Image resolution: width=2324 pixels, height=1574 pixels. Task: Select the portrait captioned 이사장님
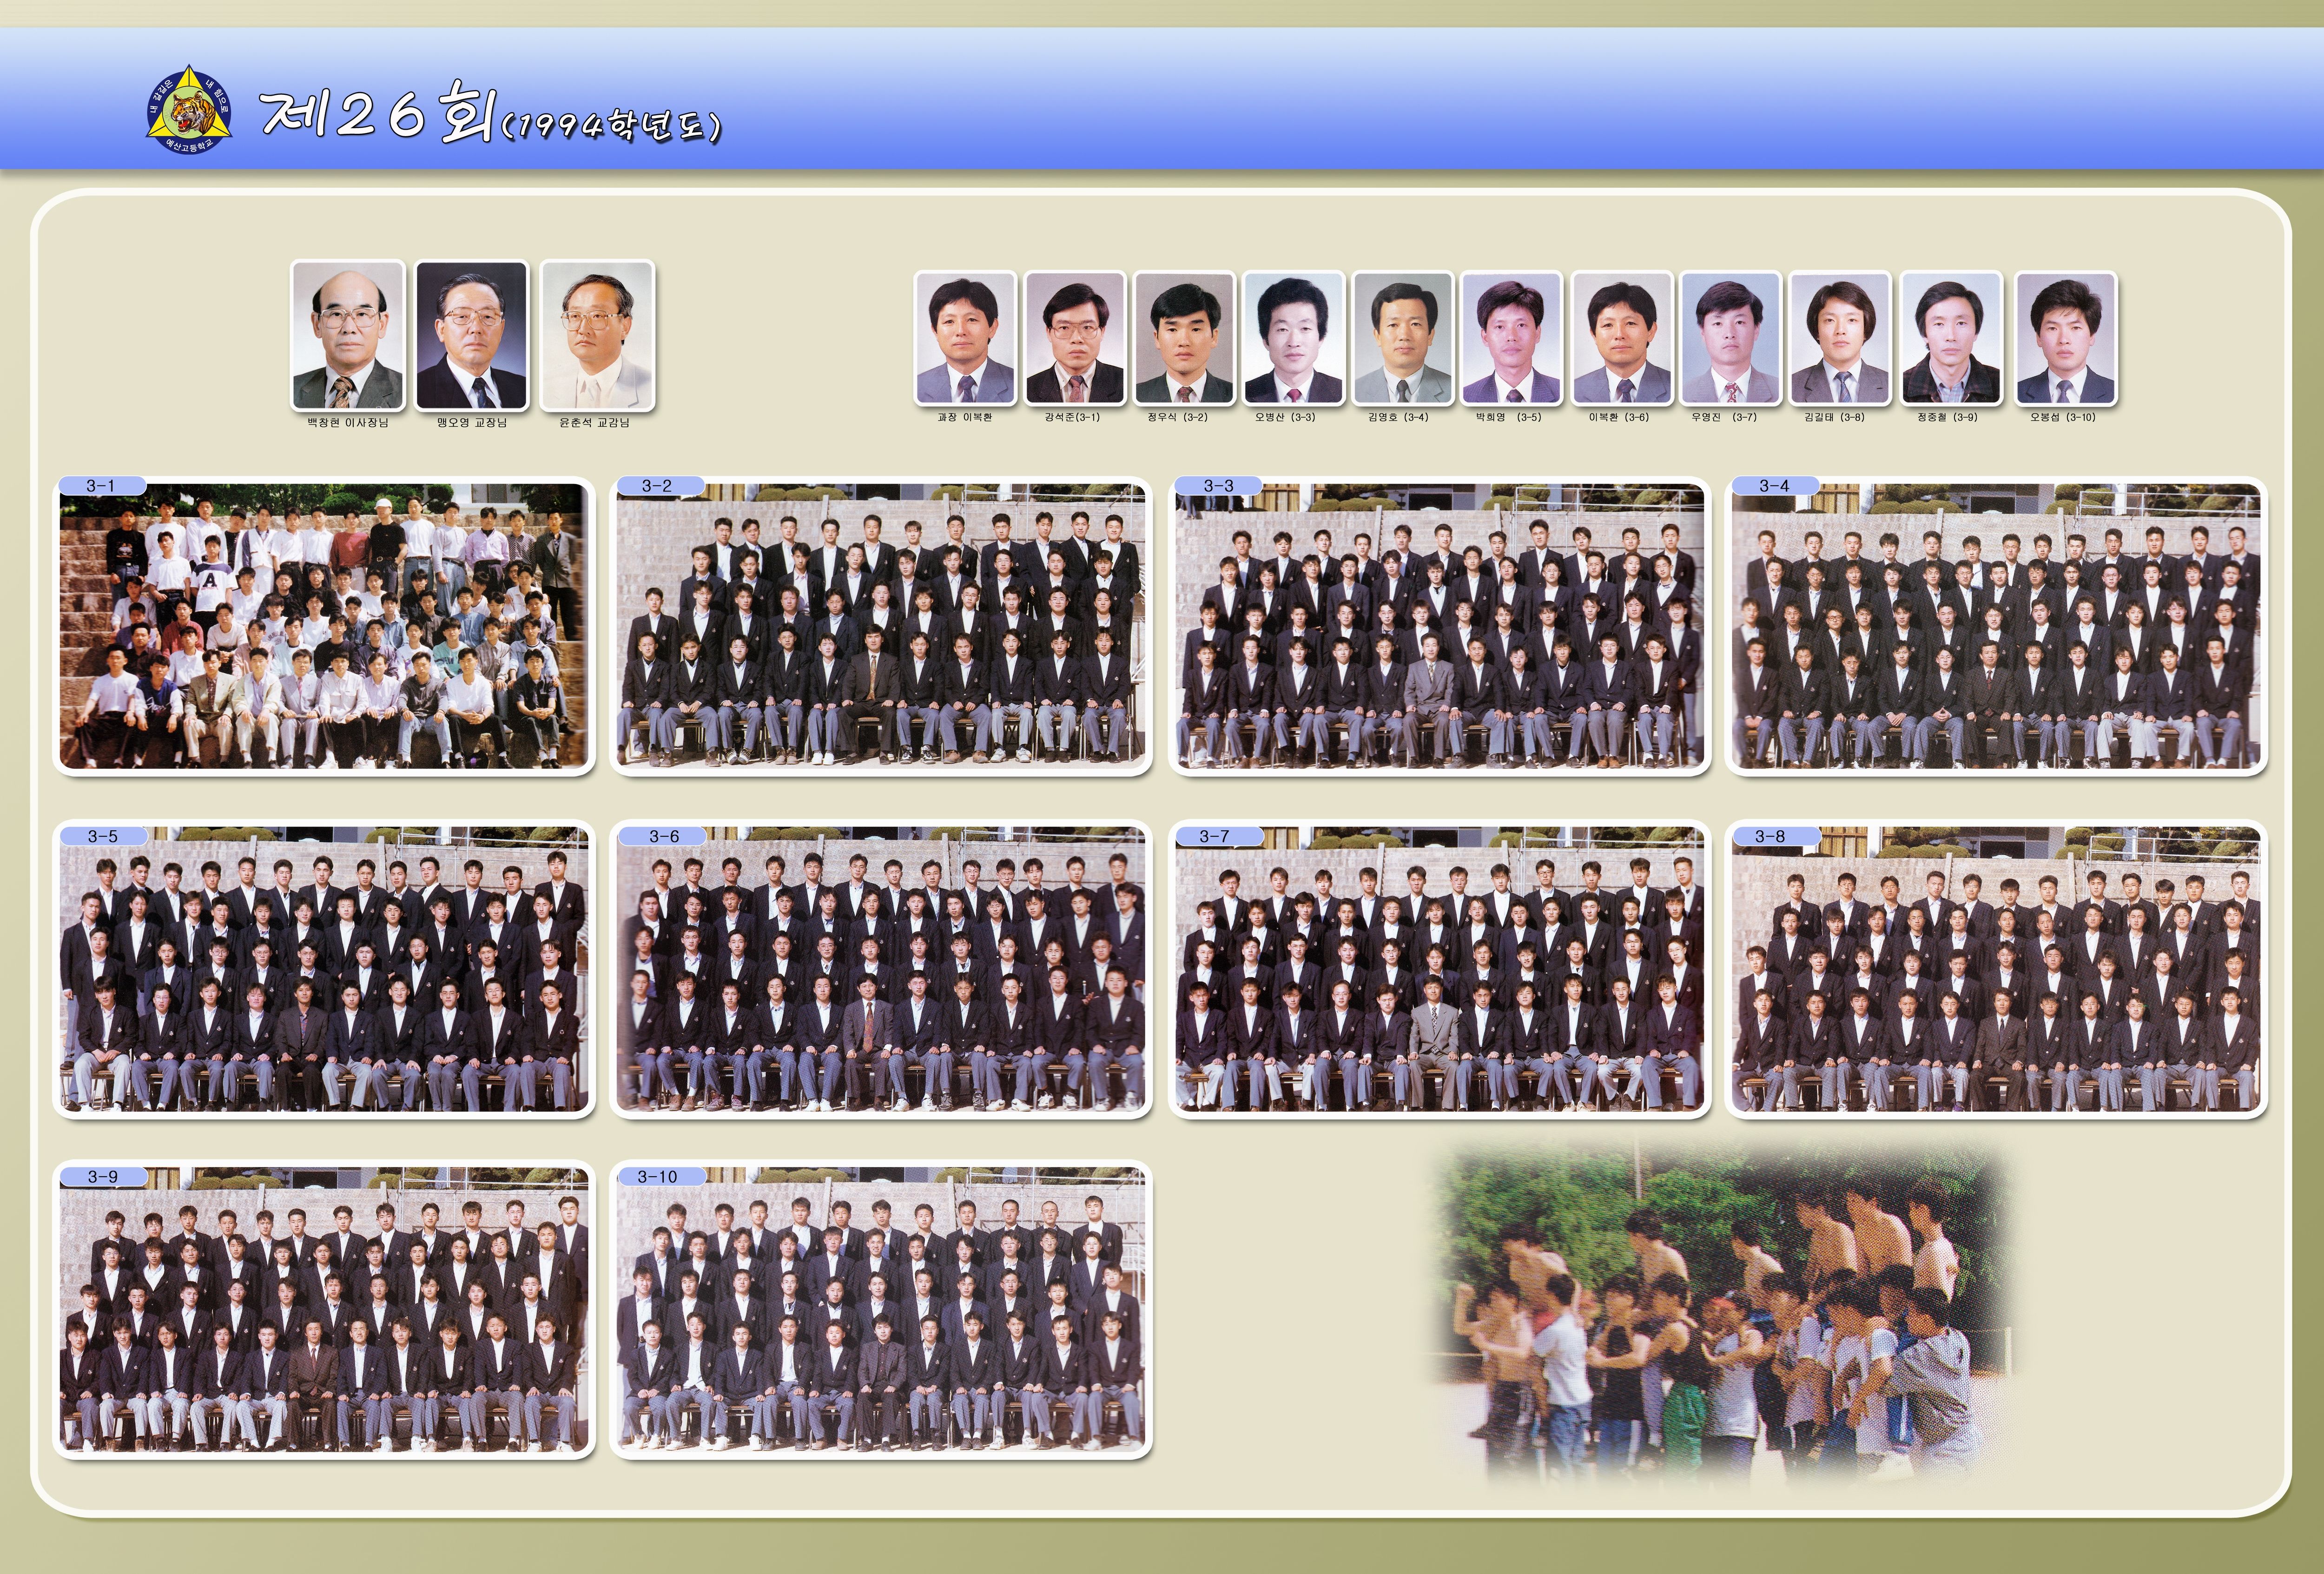tap(347, 336)
